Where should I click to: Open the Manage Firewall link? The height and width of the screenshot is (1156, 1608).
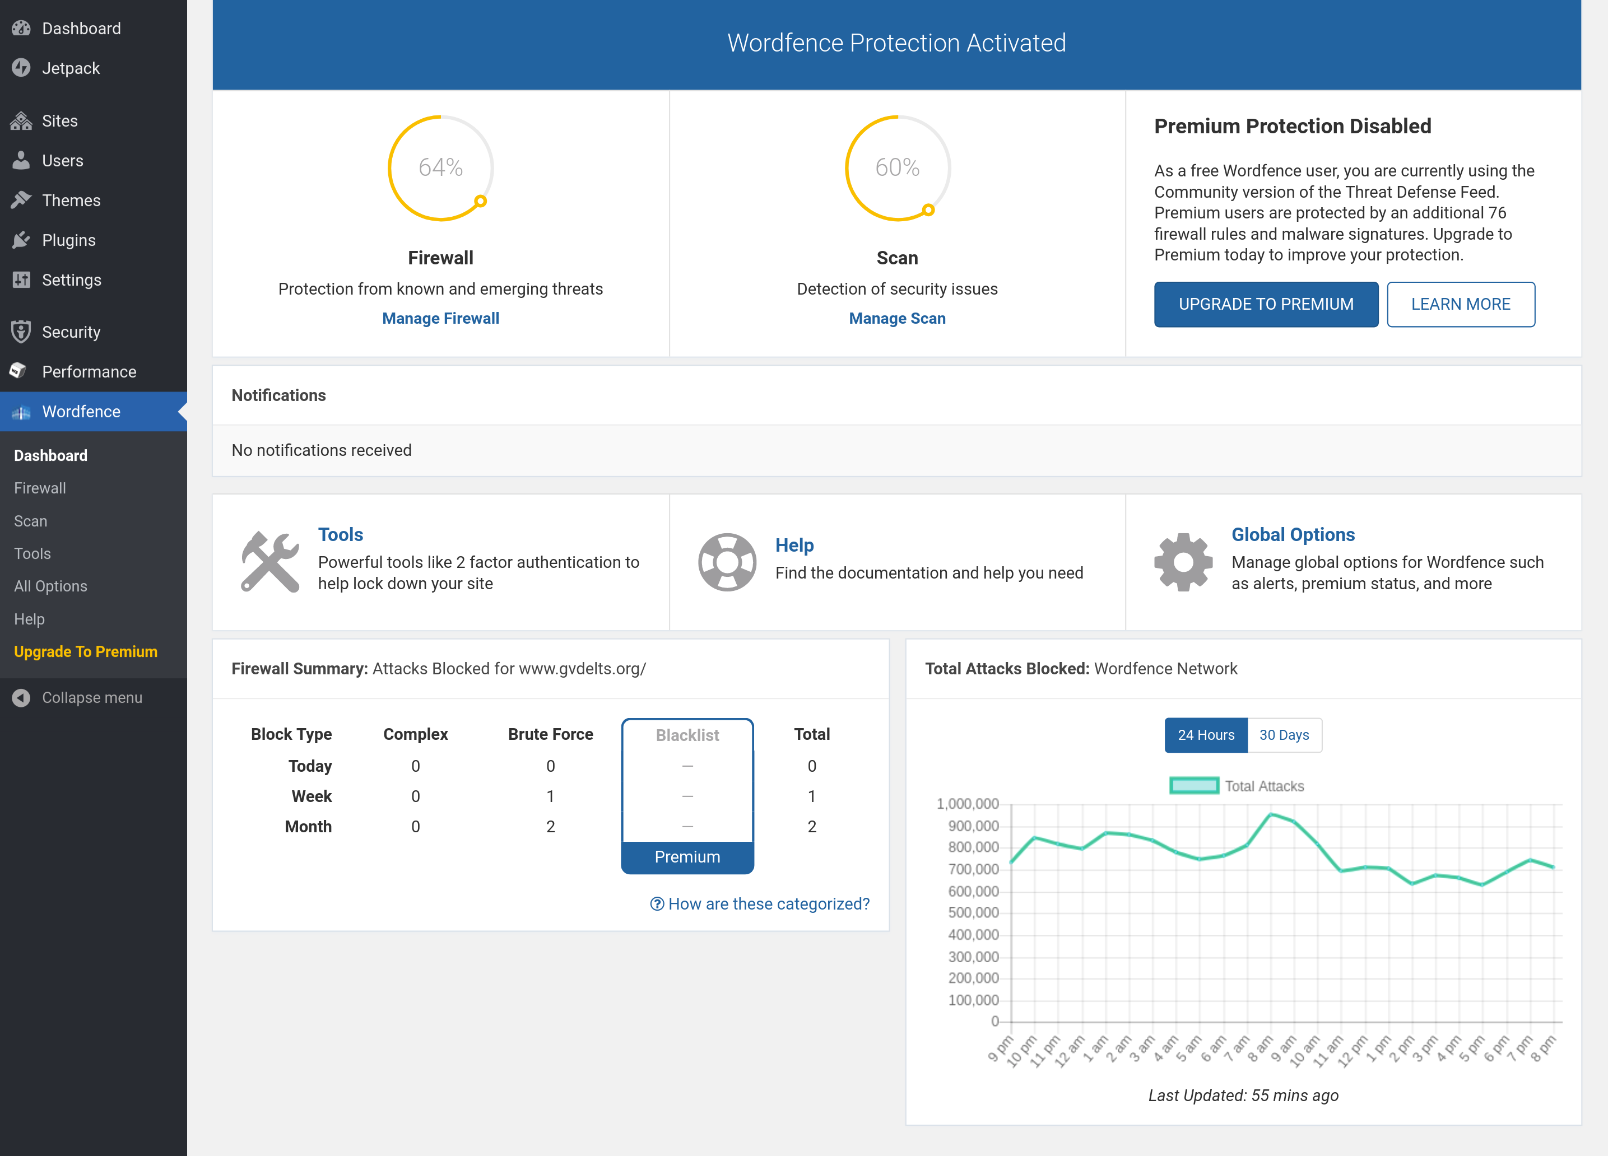[440, 318]
